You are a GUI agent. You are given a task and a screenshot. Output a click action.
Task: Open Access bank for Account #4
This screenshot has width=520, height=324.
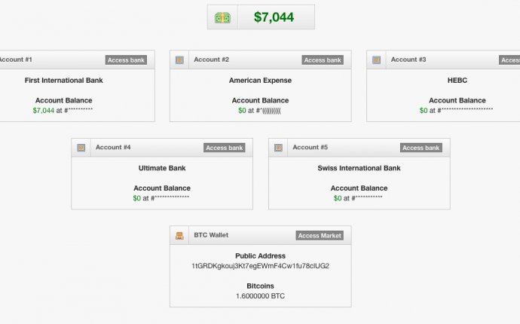coord(225,148)
